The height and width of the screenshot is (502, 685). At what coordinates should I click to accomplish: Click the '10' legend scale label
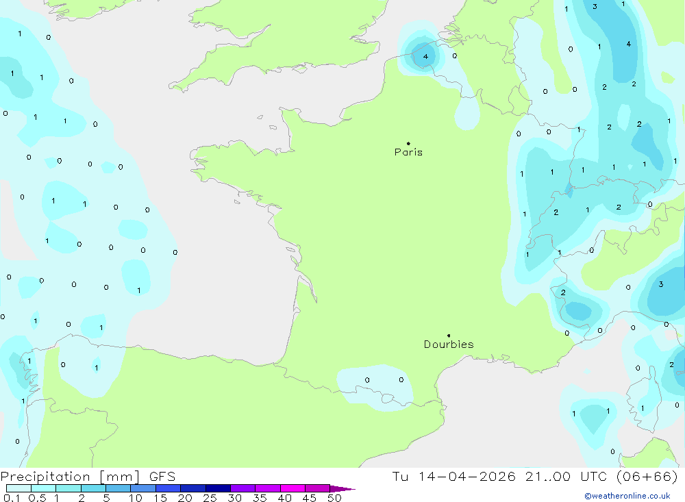click(x=136, y=498)
